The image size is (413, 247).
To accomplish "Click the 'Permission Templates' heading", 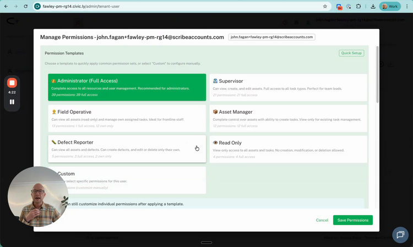I will point(64,53).
